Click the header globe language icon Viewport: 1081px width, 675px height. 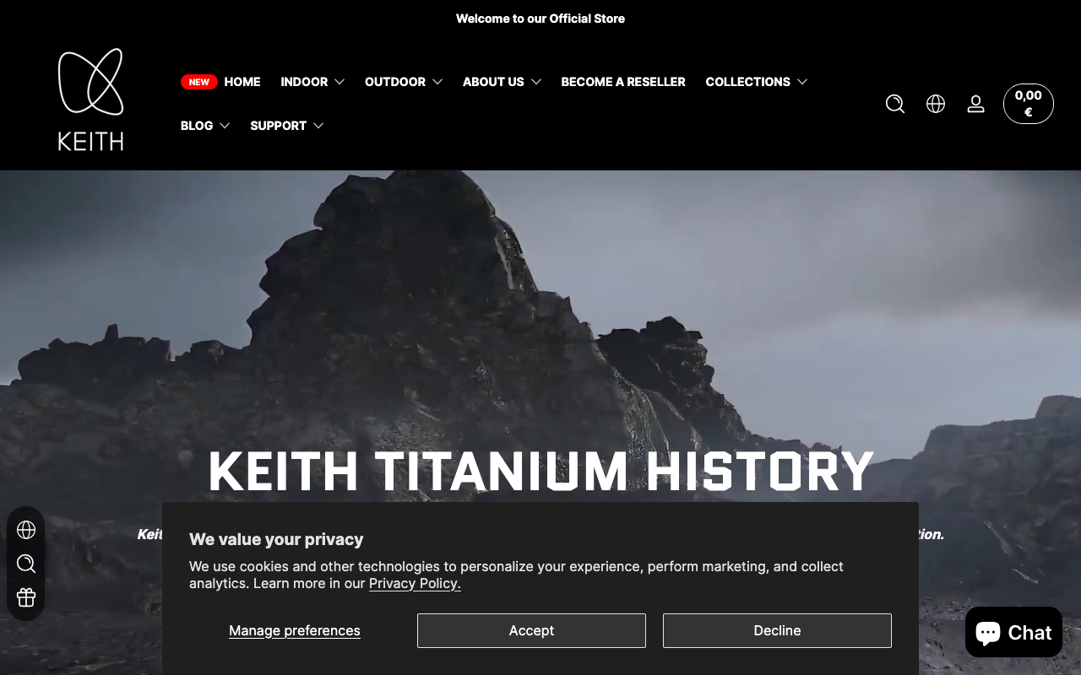[x=936, y=104]
